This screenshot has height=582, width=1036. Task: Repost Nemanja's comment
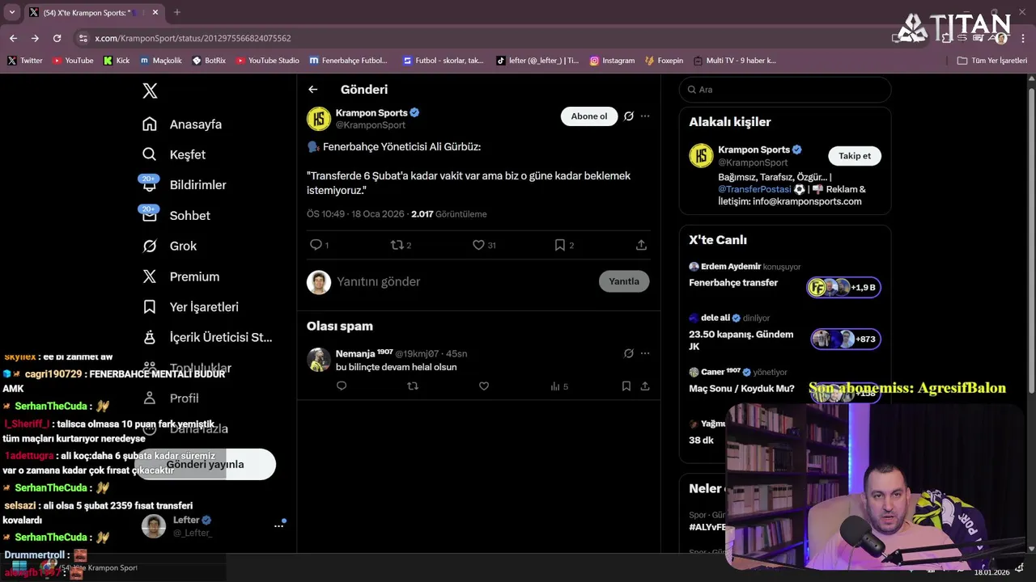click(x=413, y=386)
